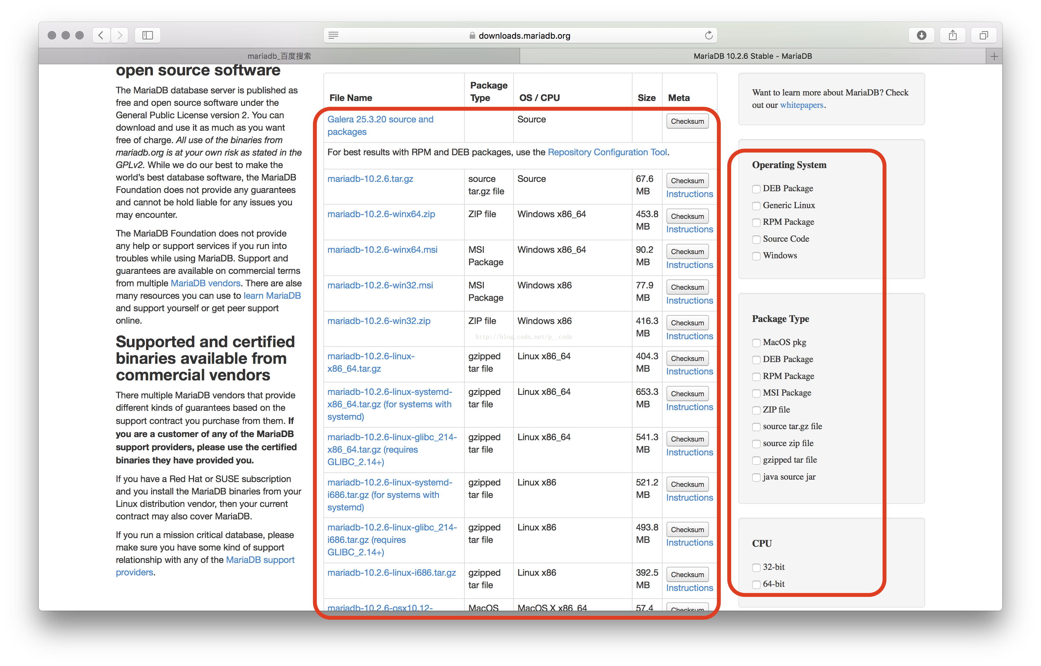Check the Generic Linux operating system box
Viewport: 1041px width, 666px height.
coord(756,206)
